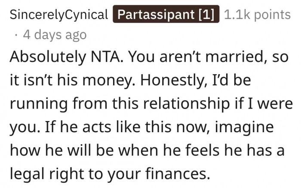
Task: Click the word 'Honestly' in the comment
Action: 174,80
